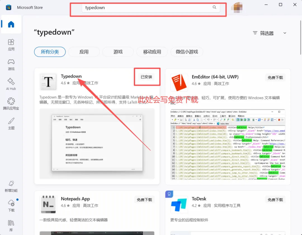Select the 所有分类 category tab
Image resolution: width=302 pixels, height=235 pixels.
50,52
